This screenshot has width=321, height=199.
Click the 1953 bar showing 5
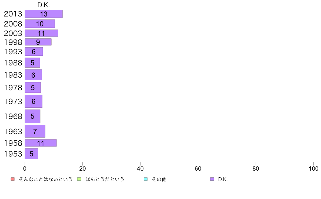pos(31,154)
